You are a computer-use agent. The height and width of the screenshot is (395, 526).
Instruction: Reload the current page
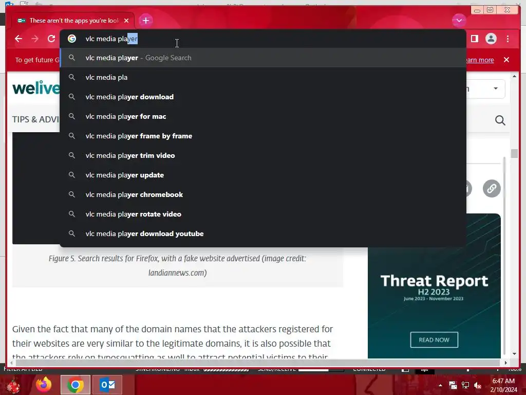tap(51, 39)
